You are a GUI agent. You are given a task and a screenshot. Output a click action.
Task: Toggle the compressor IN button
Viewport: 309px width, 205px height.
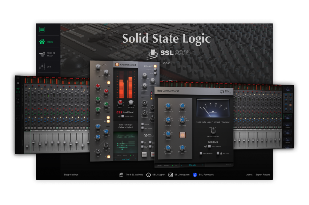tap(182, 135)
